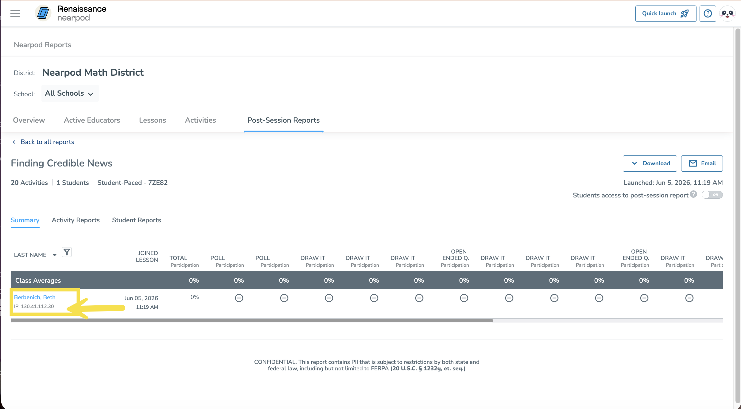
Task: Open the Activities tab
Action: 200,120
